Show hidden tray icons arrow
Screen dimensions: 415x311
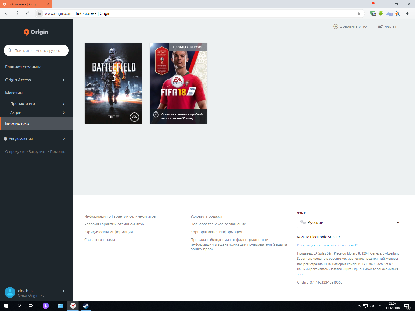[359, 306]
